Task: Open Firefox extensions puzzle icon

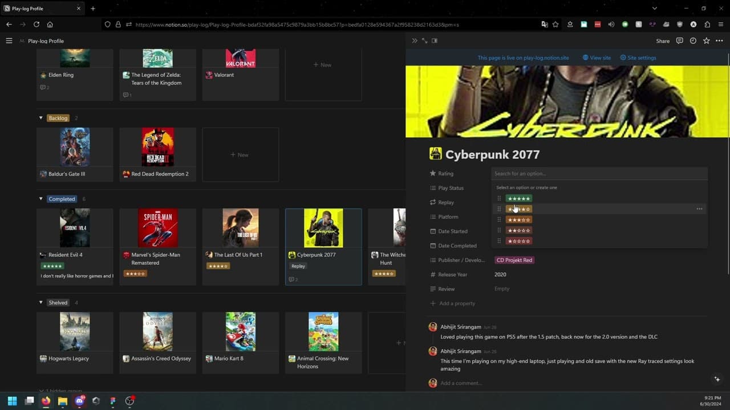Action: coord(707,24)
